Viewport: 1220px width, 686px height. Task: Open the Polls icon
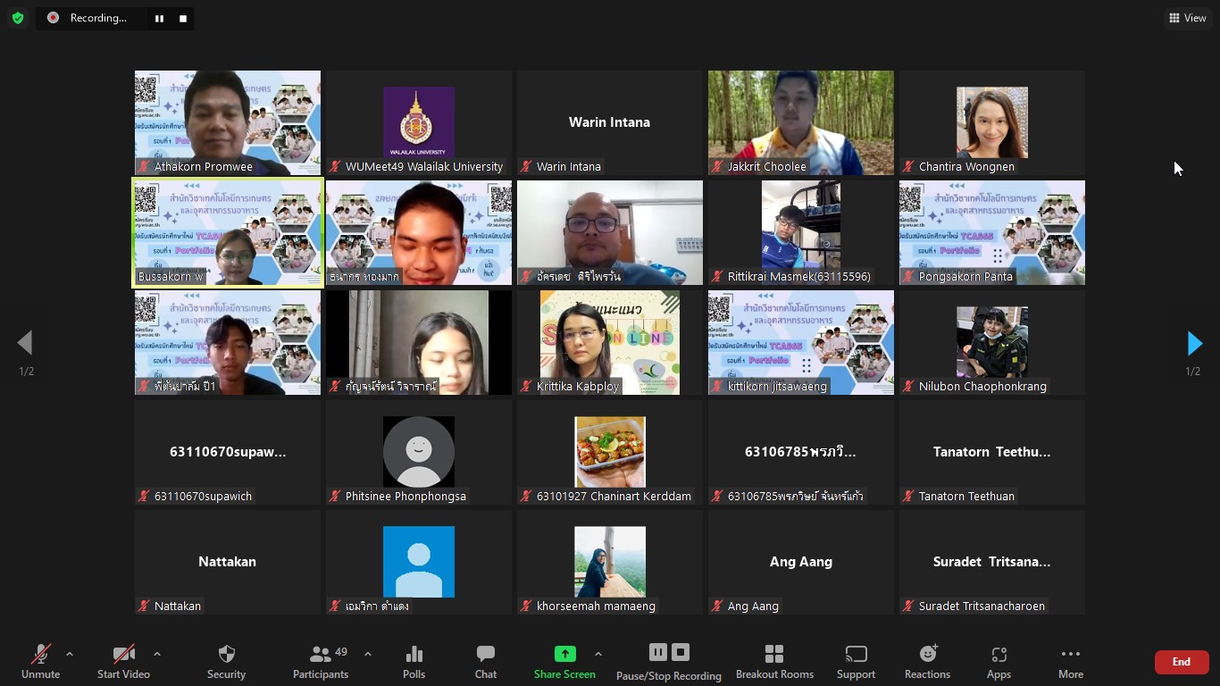(x=414, y=655)
